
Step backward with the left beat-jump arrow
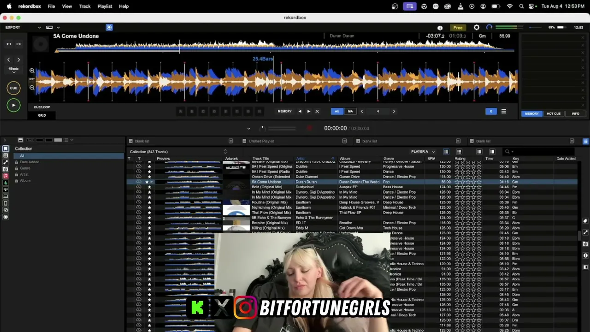[x=8, y=59]
